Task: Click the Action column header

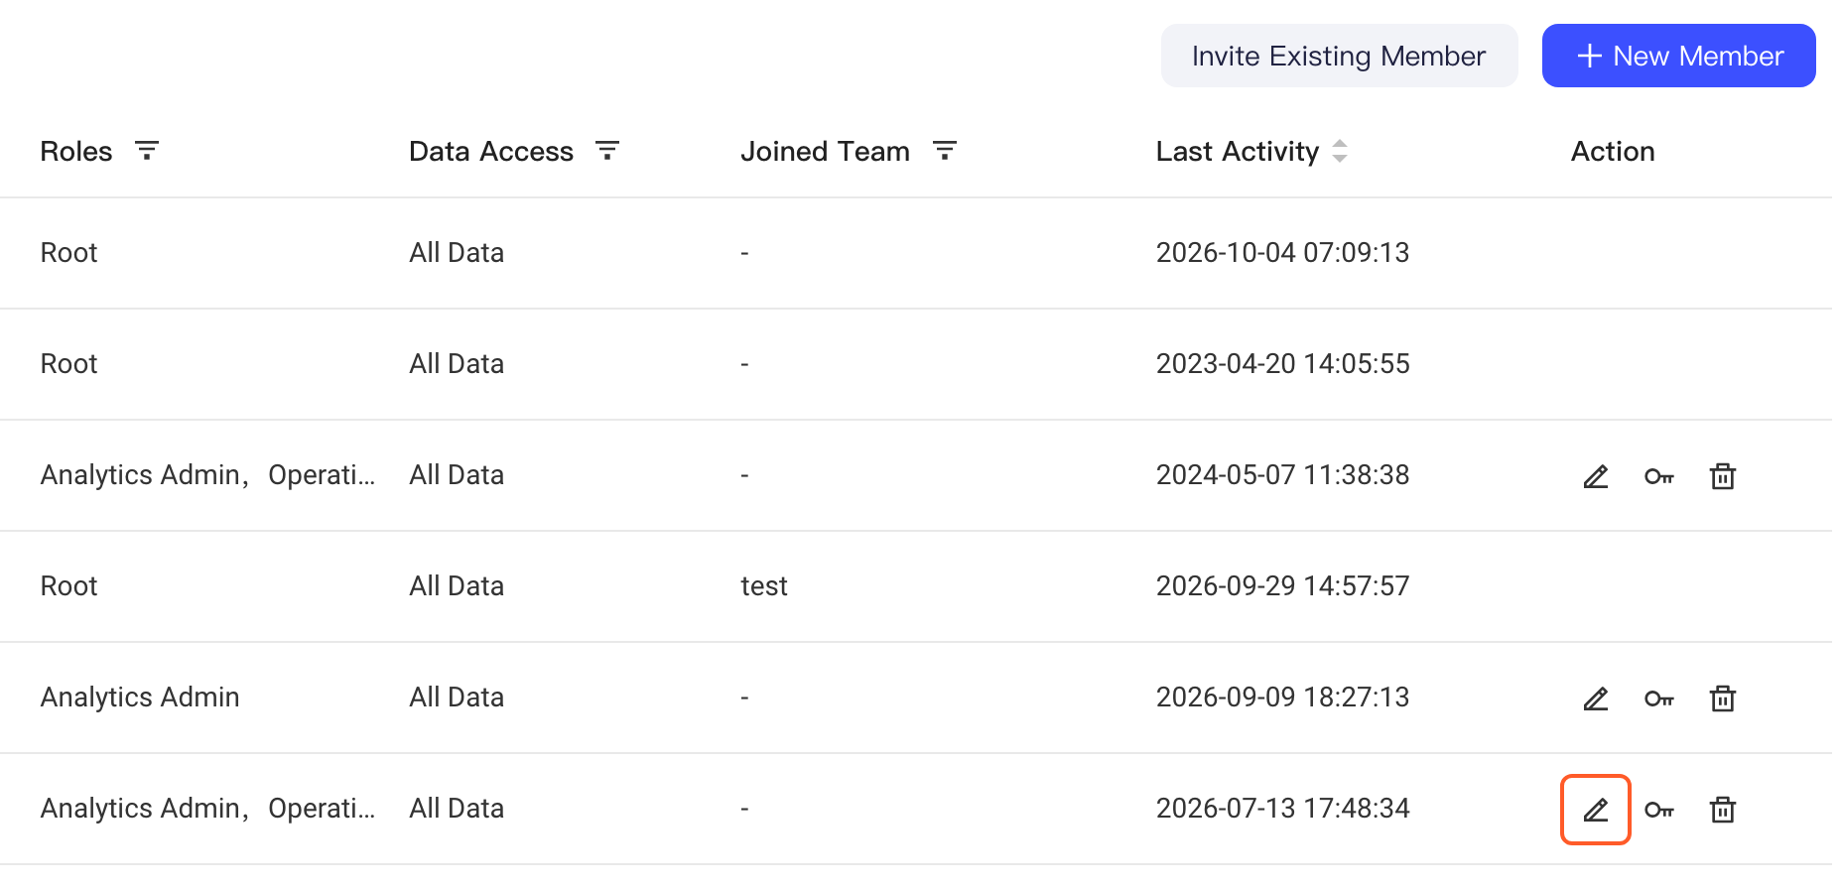Action: (x=1613, y=151)
